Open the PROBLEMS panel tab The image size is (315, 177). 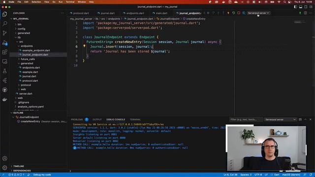[77, 119]
